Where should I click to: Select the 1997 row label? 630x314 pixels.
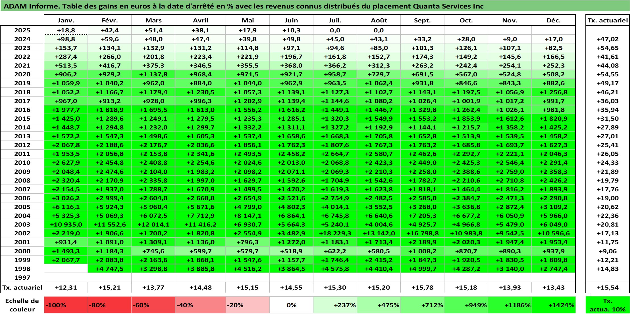click(x=22, y=277)
